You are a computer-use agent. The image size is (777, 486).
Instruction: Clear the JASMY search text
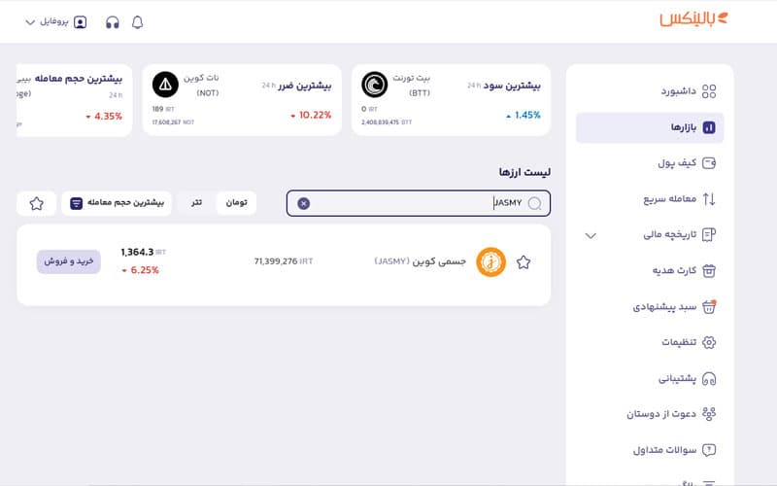coord(304,203)
